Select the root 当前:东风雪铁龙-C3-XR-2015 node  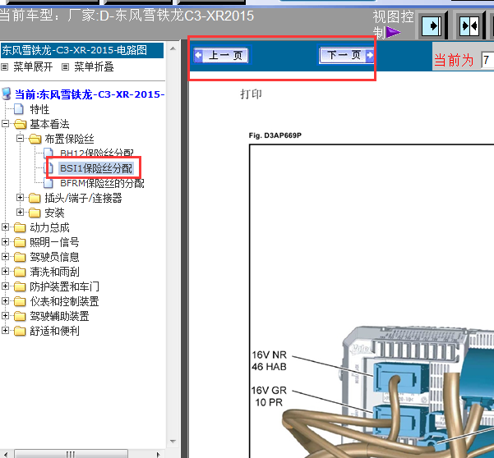pos(90,94)
